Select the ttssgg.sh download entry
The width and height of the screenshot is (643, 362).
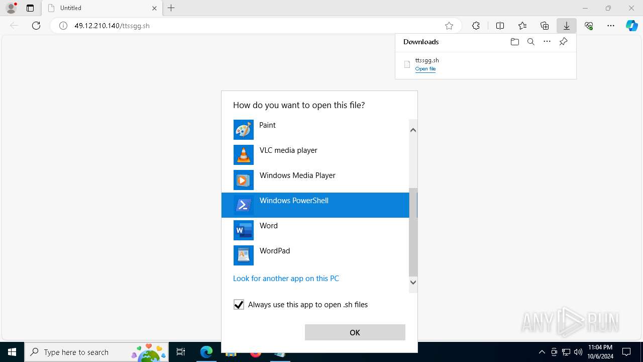pos(485,64)
